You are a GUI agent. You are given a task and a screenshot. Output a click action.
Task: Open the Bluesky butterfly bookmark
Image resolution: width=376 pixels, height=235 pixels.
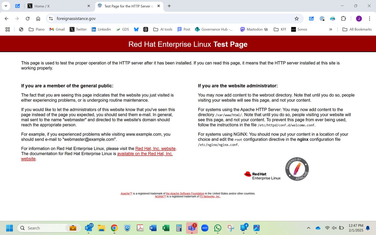[x=136, y=29]
